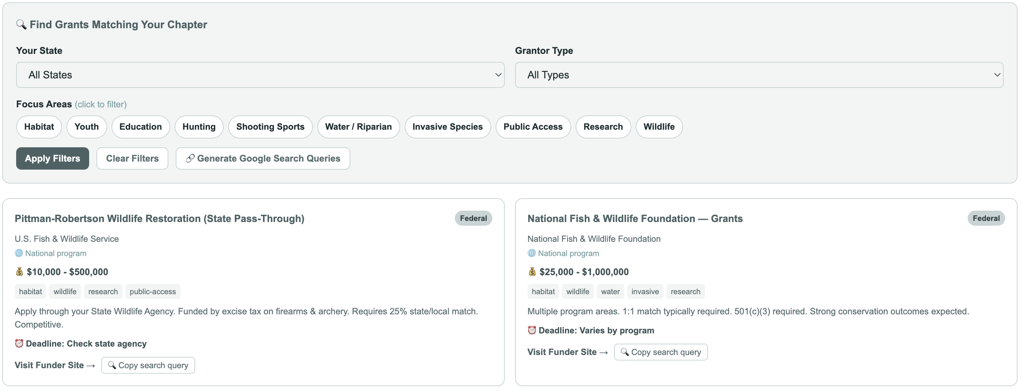
Task: Toggle the Research focus area filter
Action: coord(603,127)
